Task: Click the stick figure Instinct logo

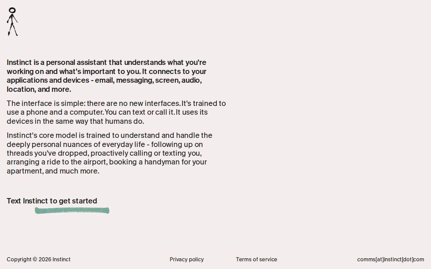Action: [12, 22]
